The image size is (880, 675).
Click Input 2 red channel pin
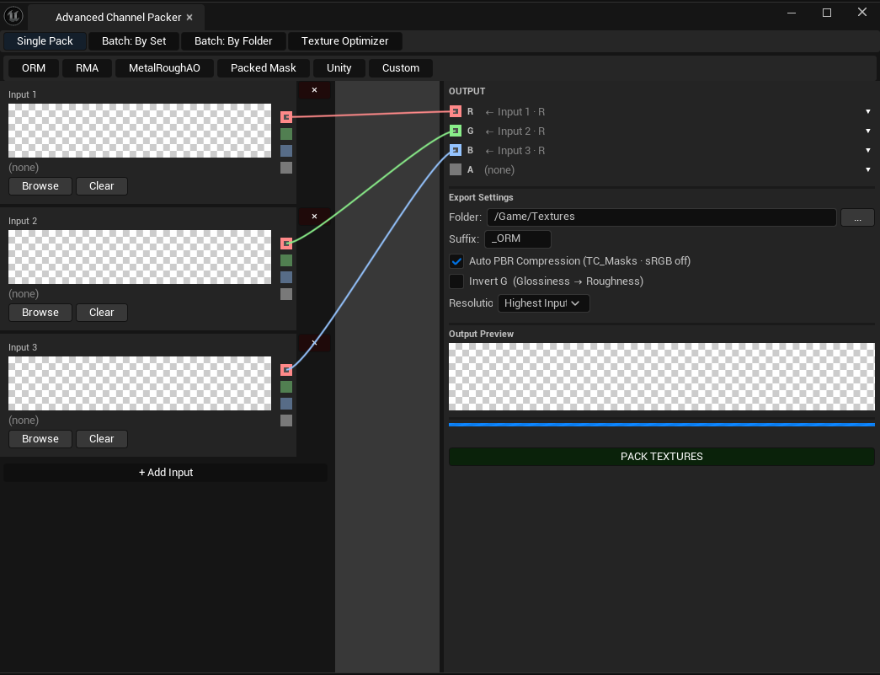(x=286, y=244)
